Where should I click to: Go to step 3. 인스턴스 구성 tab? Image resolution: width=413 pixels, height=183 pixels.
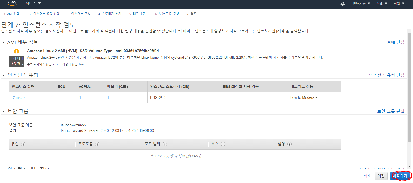[79, 14]
